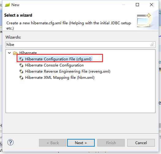Screen dimensions: 161x154
Task: Maximize the New wizard dialog
Action: pos(137,5)
